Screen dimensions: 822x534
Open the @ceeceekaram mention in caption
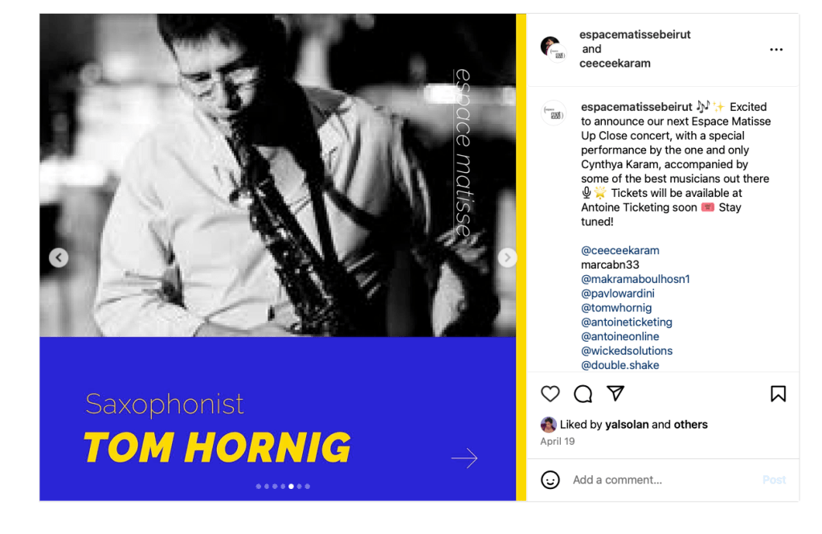pyautogui.click(x=620, y=250)
